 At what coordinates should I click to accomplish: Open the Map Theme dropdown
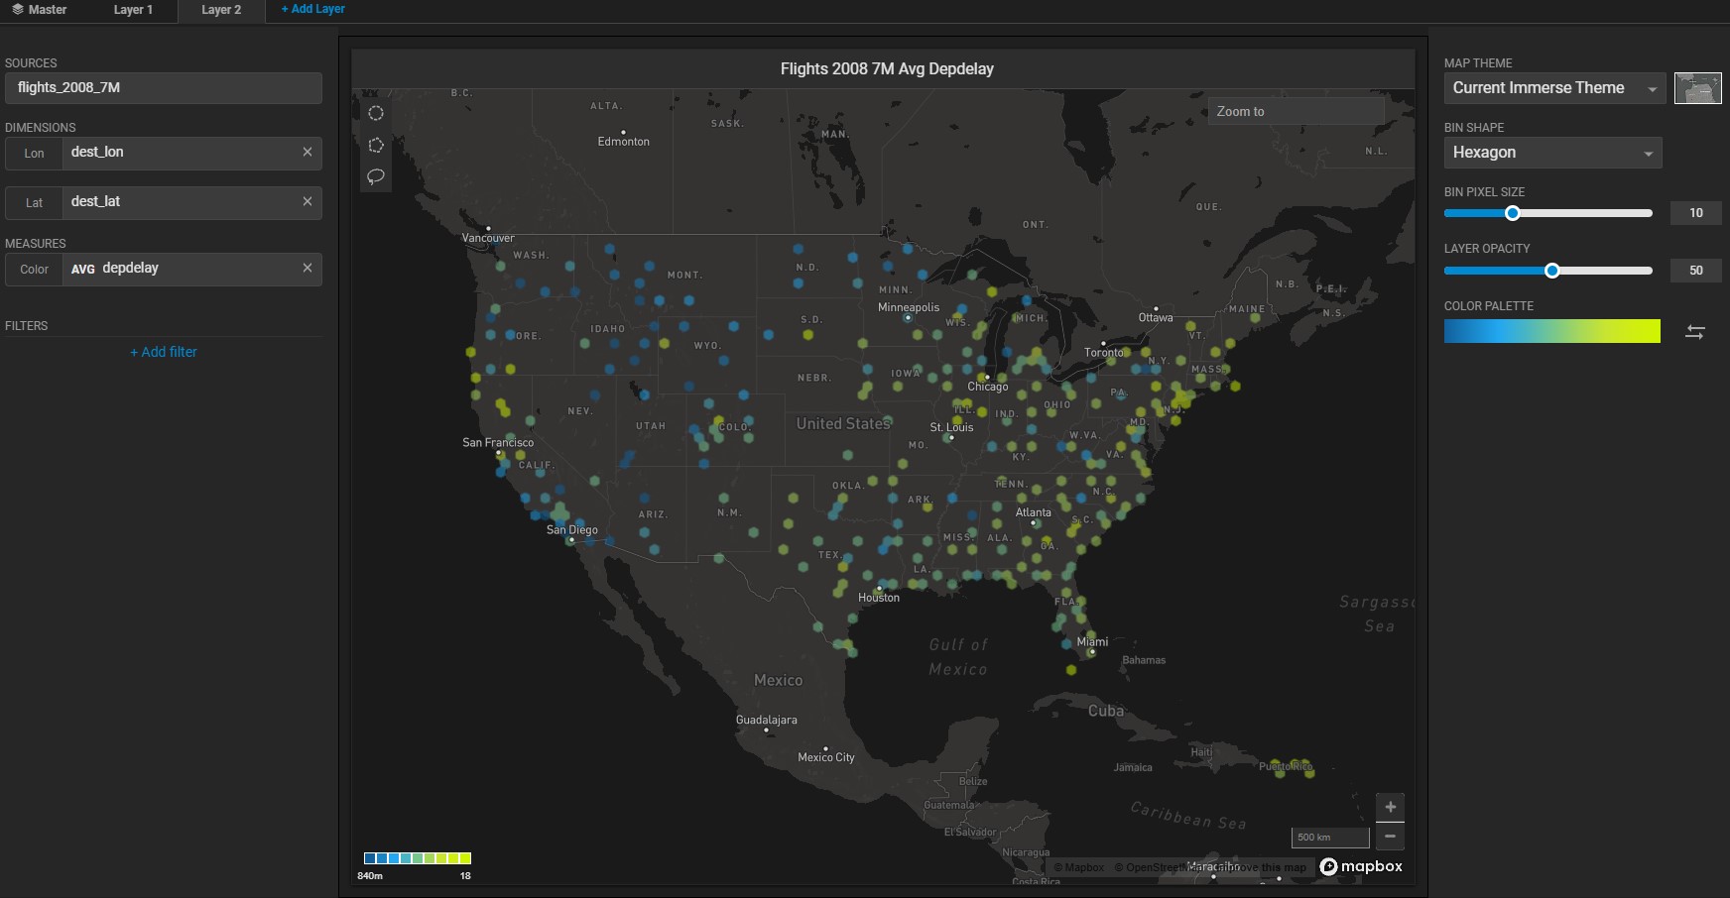pos(1552,88)
